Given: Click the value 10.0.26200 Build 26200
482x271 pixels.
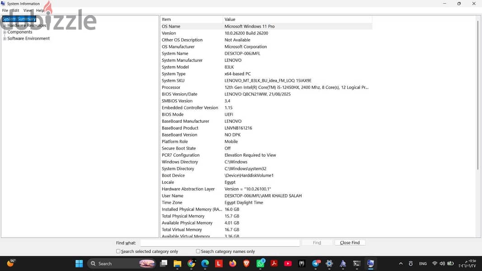Looking at the screenshot, I should 246,33.
